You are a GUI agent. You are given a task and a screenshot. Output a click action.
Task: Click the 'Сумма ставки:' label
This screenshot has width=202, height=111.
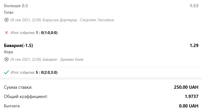coord(18,87)
